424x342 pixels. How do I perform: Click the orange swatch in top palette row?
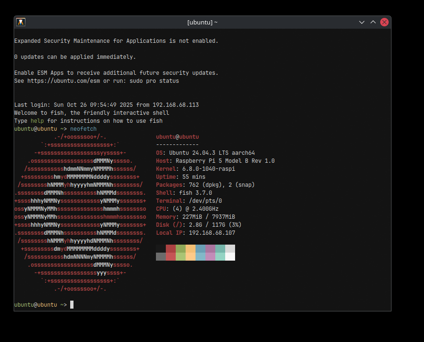(190, 248)
